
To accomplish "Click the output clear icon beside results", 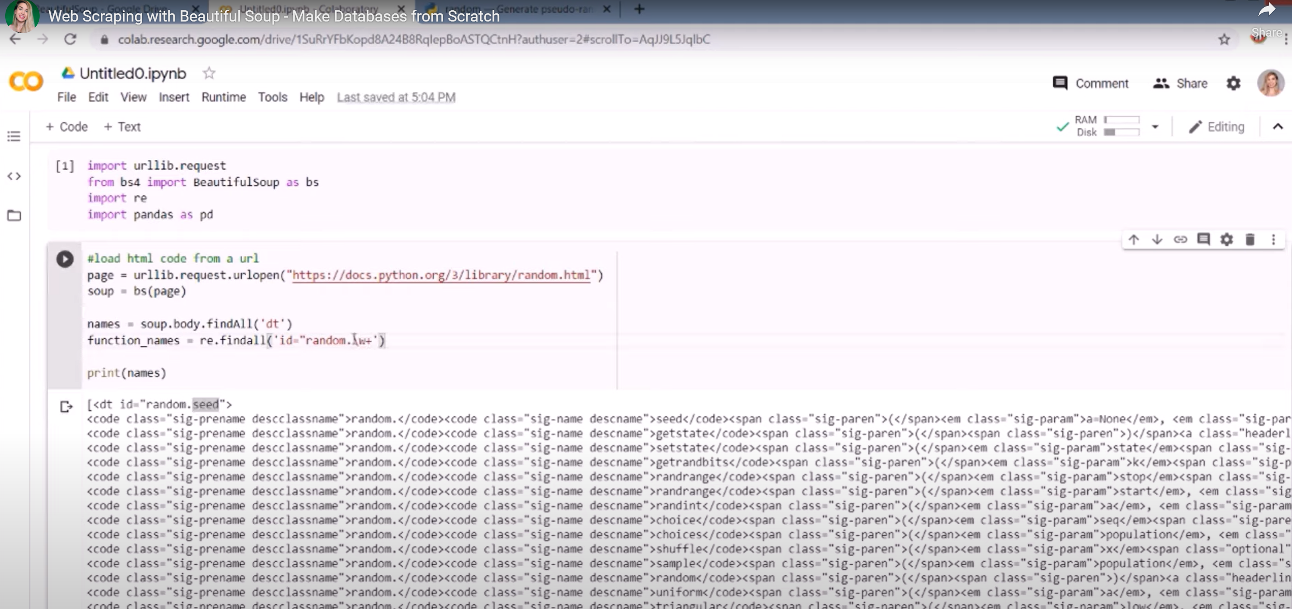I will pyautogui.click(x=66, y=406).
